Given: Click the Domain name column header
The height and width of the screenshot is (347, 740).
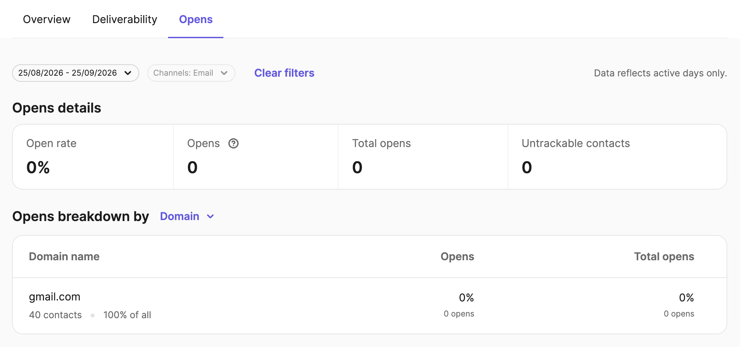Looking at the screenshot, I should click(x=64, y=257).
